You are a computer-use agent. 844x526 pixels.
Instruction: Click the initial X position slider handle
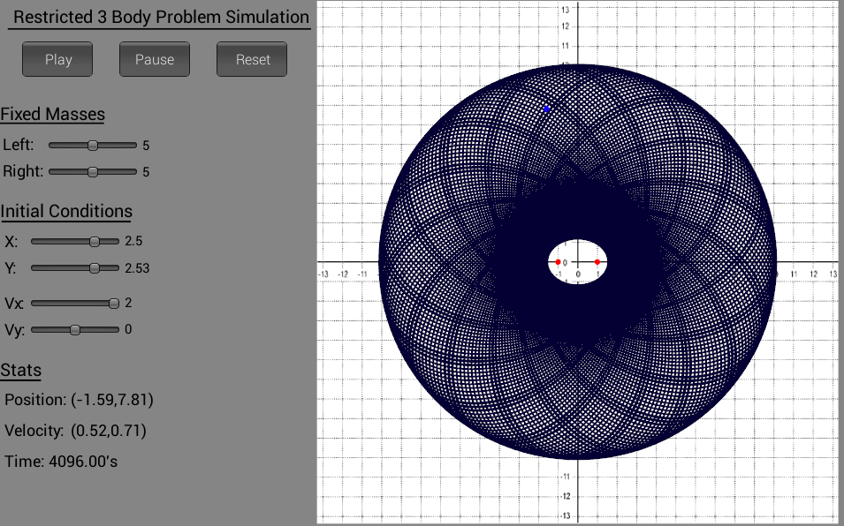point(95,241)
